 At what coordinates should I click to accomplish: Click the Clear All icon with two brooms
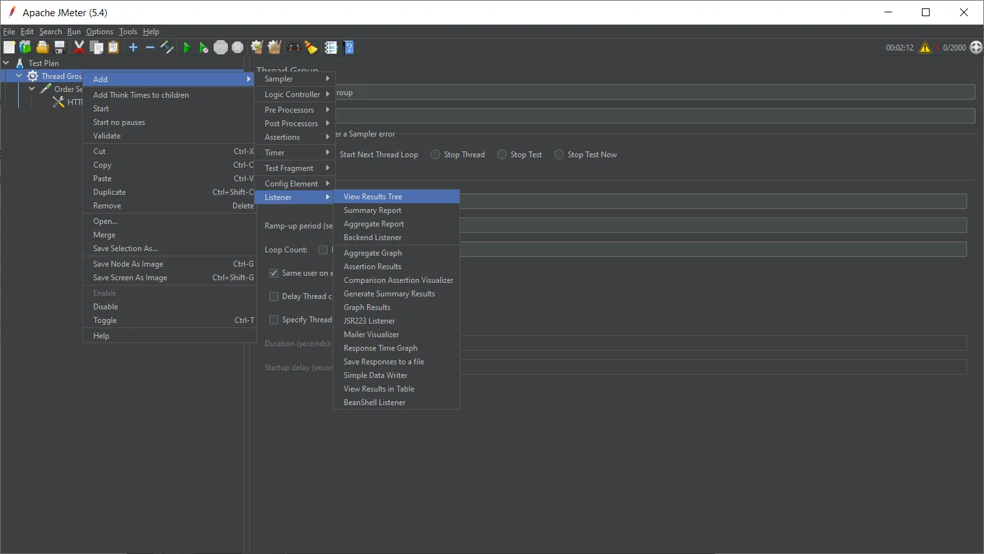[x=274, y=47]
